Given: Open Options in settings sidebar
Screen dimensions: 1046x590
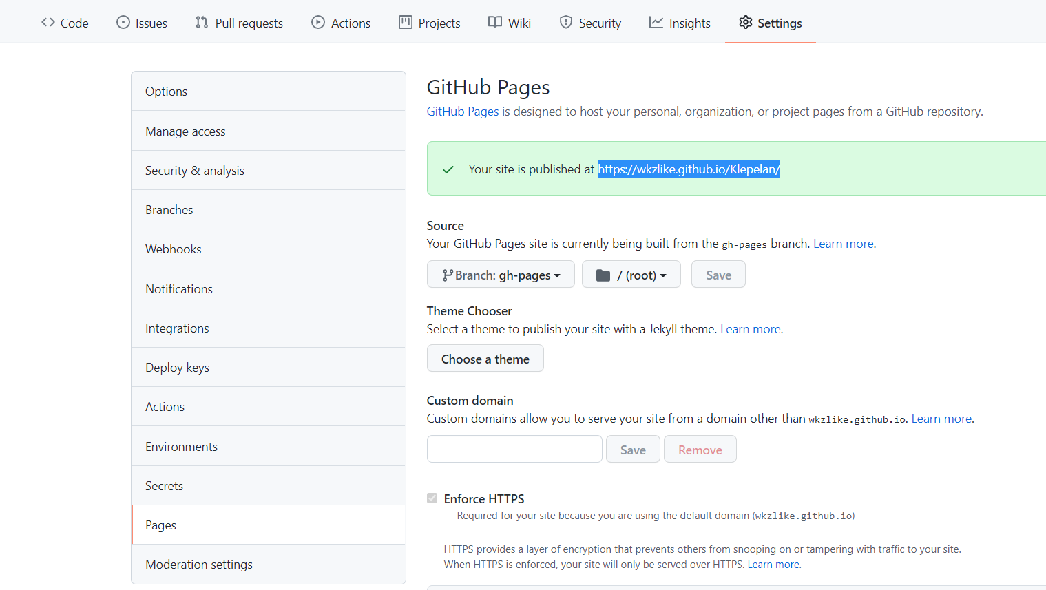Looking at the screenshot, I should point(269,91).
